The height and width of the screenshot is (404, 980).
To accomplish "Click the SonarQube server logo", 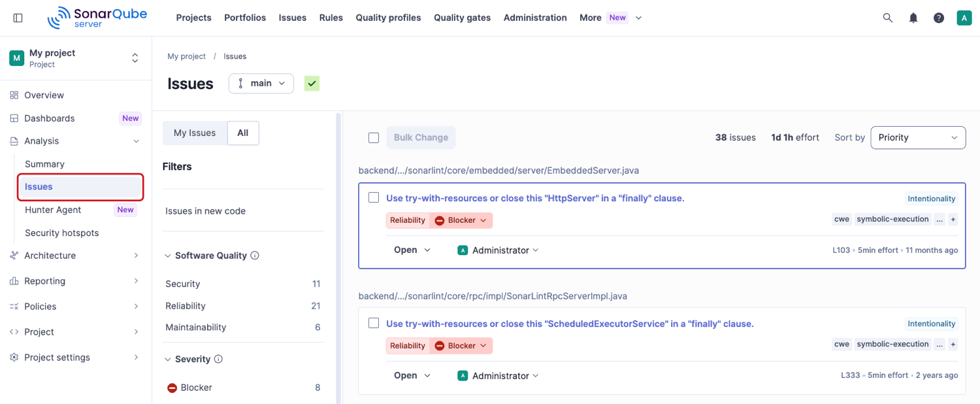I will point(97,18).
